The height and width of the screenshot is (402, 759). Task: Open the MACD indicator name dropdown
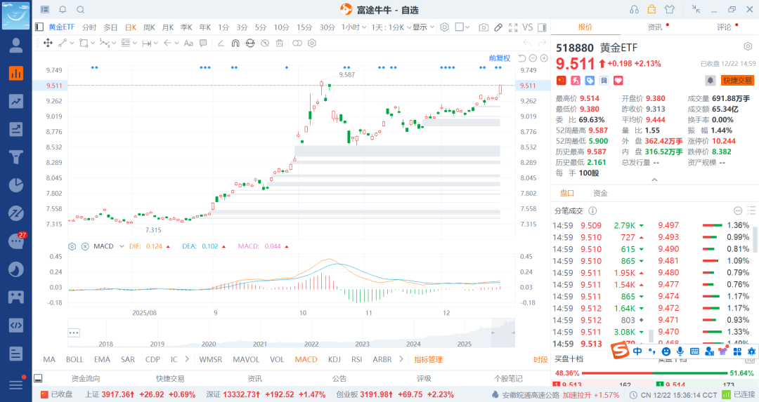coord(122,246)
